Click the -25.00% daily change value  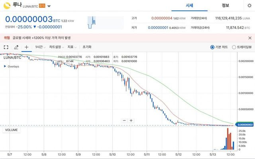[x=24, y=27]
